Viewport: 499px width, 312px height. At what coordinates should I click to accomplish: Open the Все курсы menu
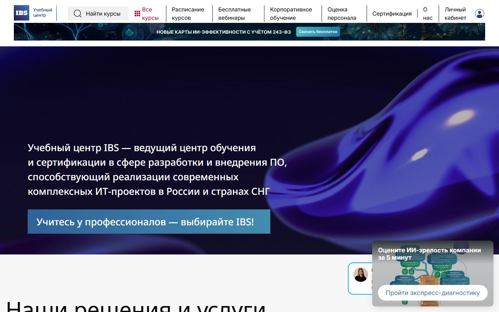pos(150,14)
